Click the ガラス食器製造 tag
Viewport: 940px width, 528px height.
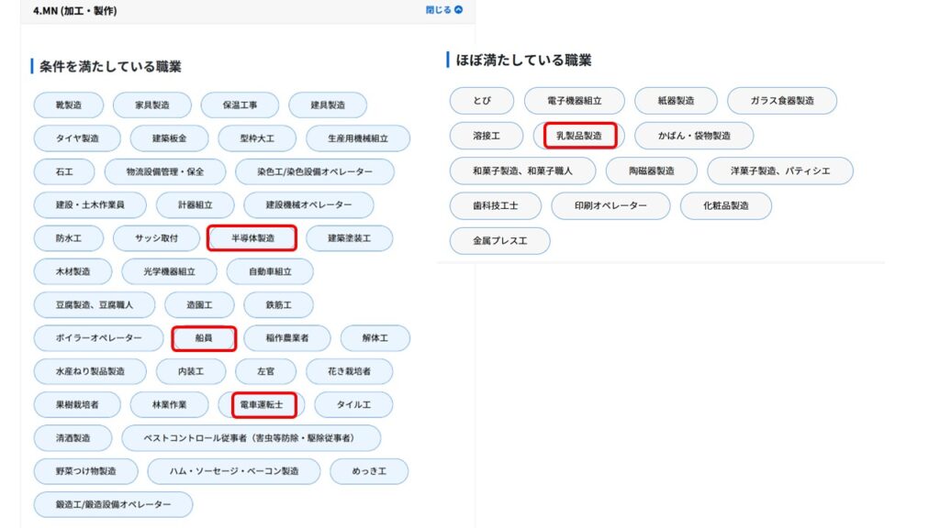[x=781, y=101]
